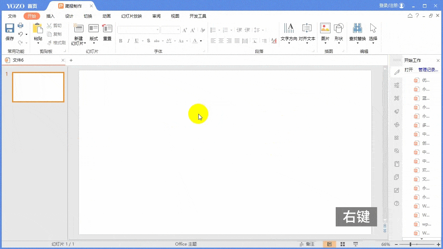Switch to Slide Sorter view in status bar

[343, 244]
